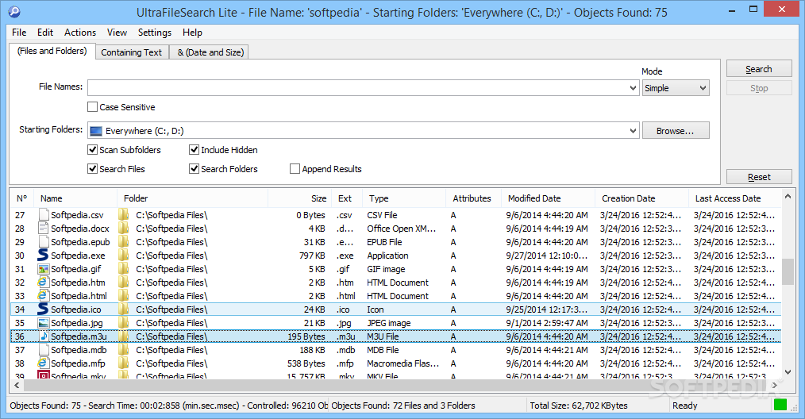805x419 pixels.
Task: Enable Append Results checkbox
Action: [295, 169]
